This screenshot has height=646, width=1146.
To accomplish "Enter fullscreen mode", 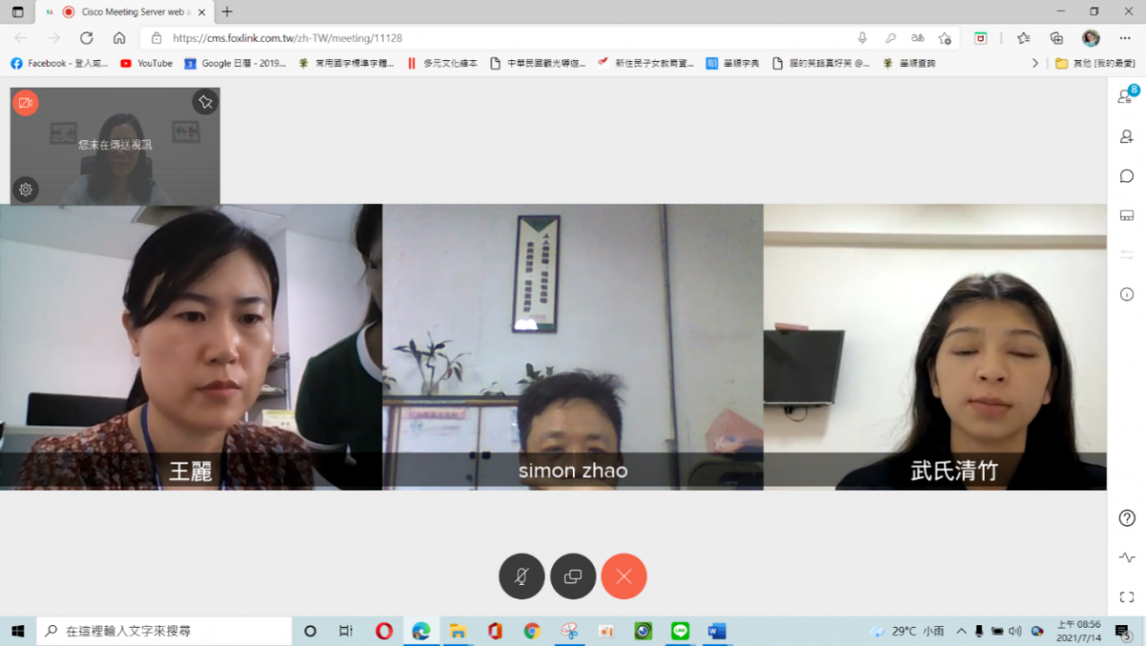I will coord(1127,597).
